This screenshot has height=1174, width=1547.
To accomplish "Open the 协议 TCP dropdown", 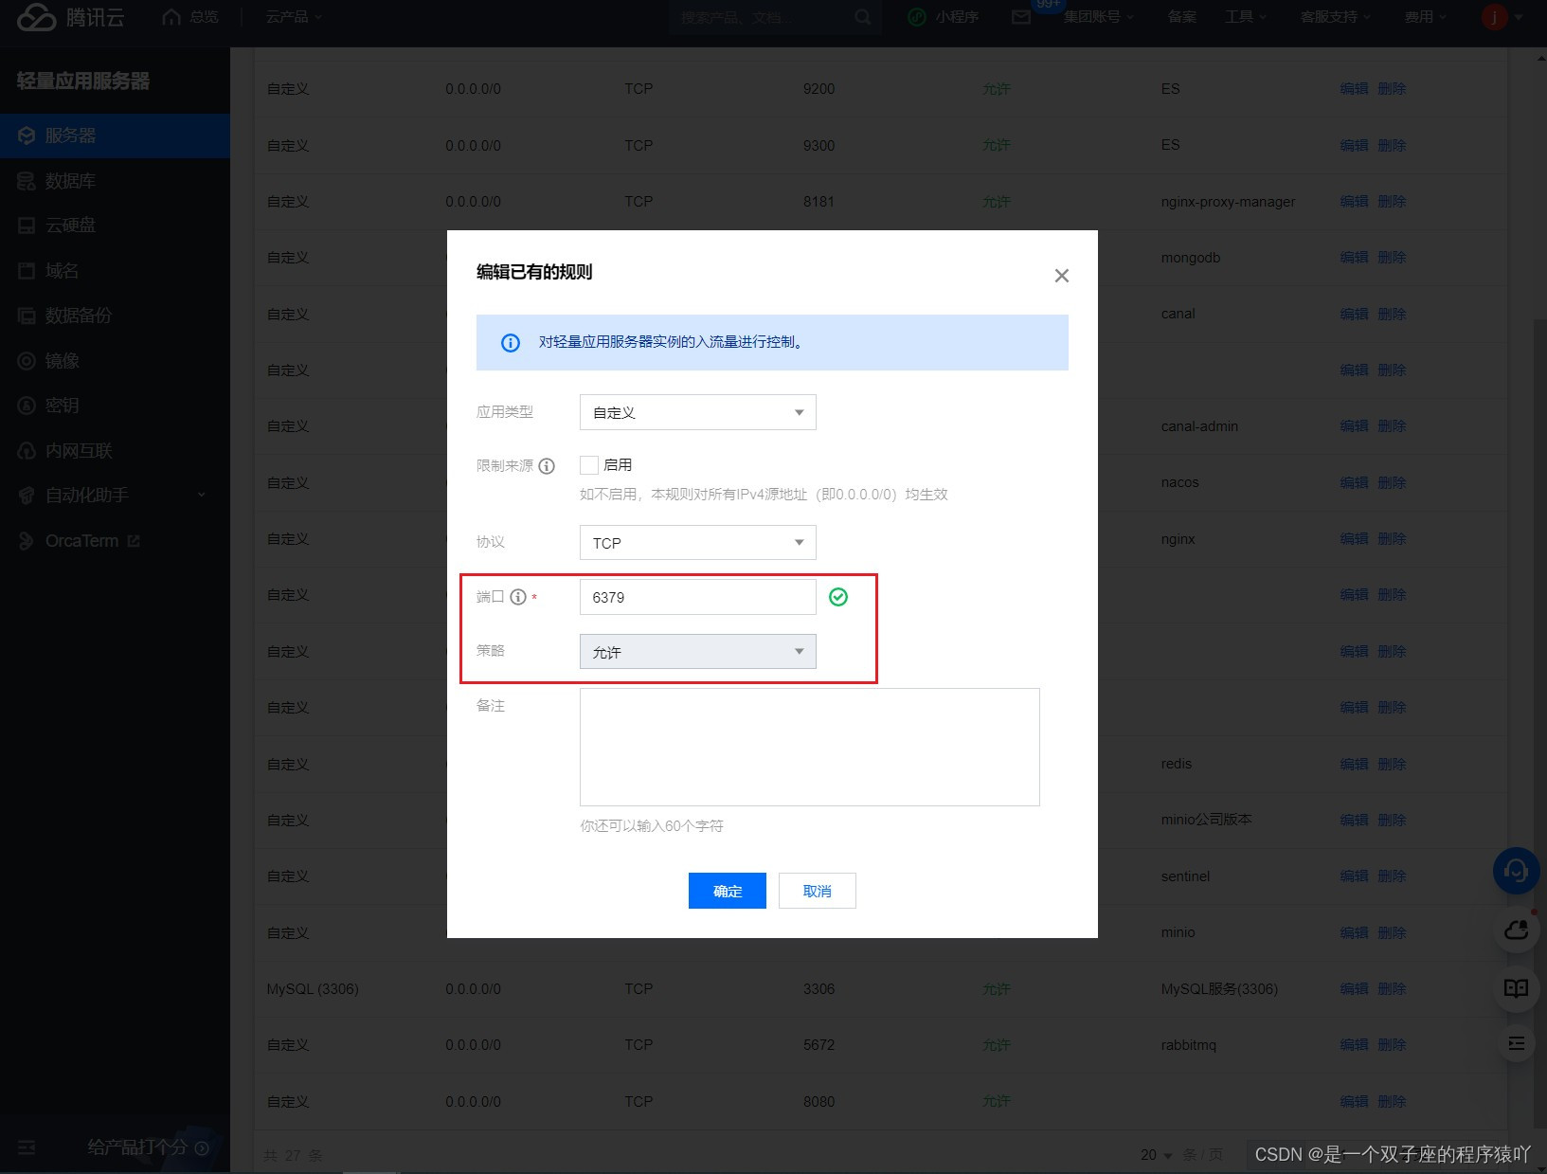I will pyautogui.click(x=698, y=543).
